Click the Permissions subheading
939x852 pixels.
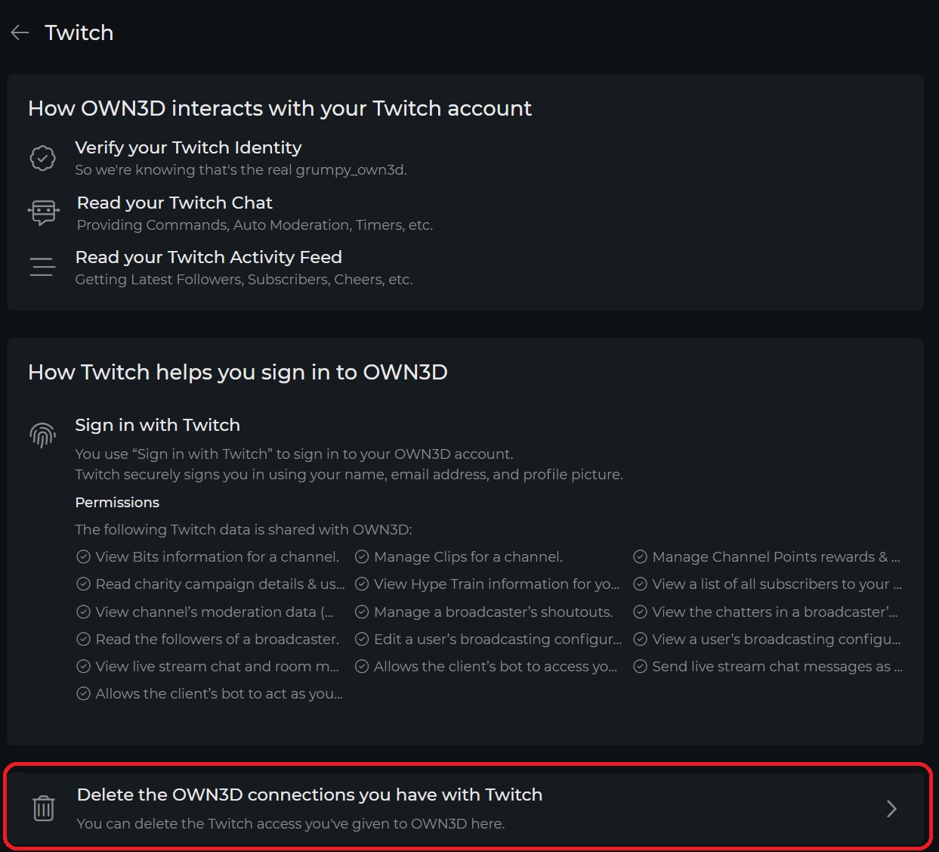(x=117, y=503)
